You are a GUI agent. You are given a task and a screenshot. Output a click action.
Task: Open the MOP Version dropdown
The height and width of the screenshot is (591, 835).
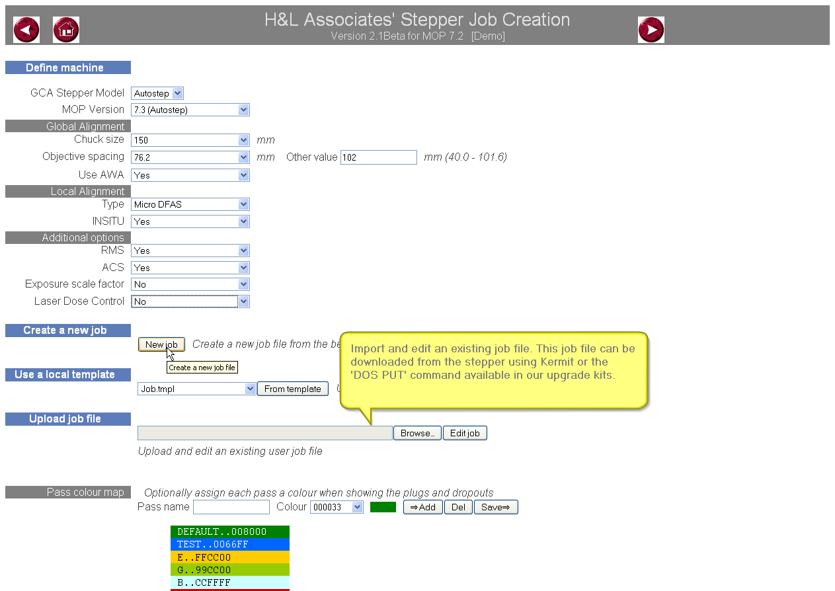190,110
